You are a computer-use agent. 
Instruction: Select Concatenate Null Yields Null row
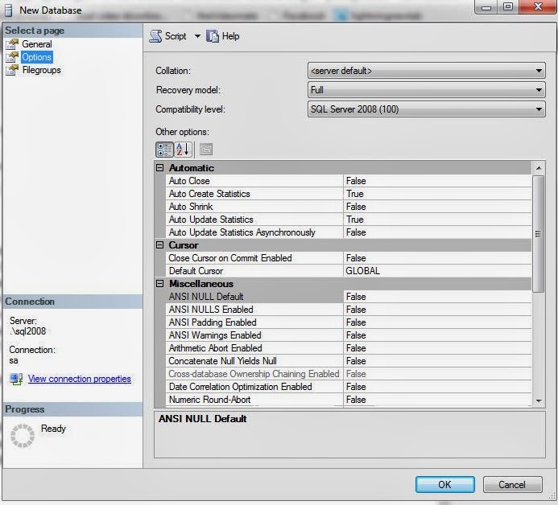[349, 361]
